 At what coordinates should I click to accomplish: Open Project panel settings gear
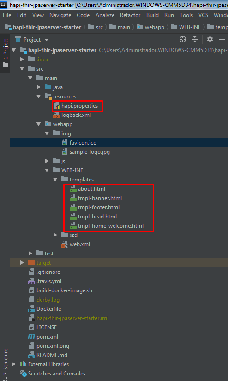[x=210, y=39]
